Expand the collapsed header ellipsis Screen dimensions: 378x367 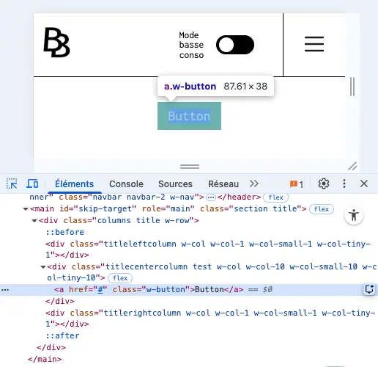211,197
